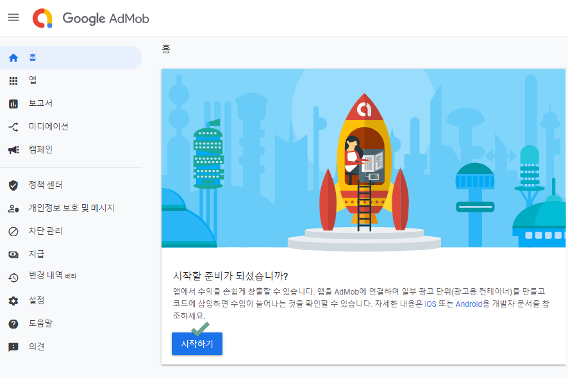The height and width of the screenshot is (378, 568).
Task: Click the 보고서 chart icon
Action: coord(13,104)
